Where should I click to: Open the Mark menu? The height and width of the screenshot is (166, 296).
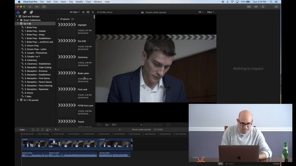click(63, 2)
